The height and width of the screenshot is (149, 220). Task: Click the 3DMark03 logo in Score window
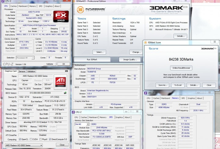[x=208, y=48]
